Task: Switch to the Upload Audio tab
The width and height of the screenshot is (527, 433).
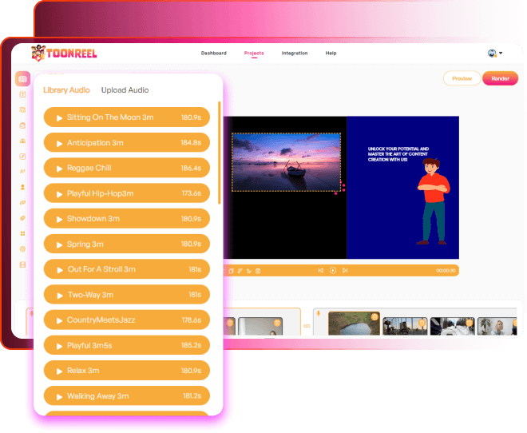Action: point(125,90)
